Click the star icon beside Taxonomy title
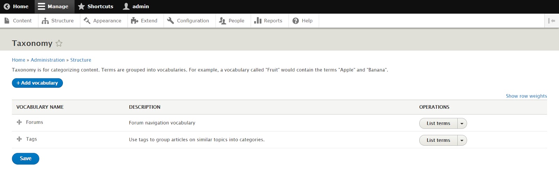This screenshot has width=559, height=175. coord(59,43)
